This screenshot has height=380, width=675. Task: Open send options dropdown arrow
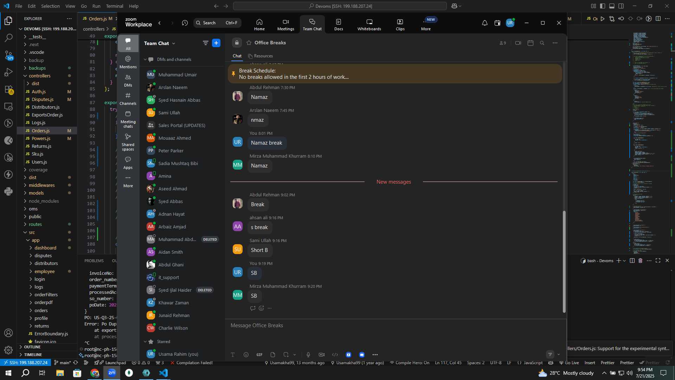coord(559,355)
